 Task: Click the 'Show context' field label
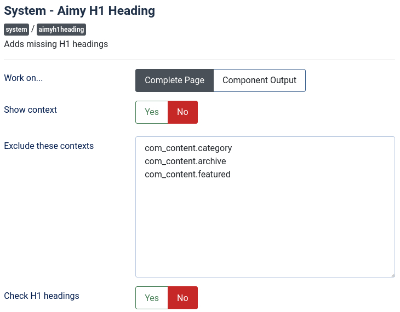pyautogui.click(x=31, y=109)
